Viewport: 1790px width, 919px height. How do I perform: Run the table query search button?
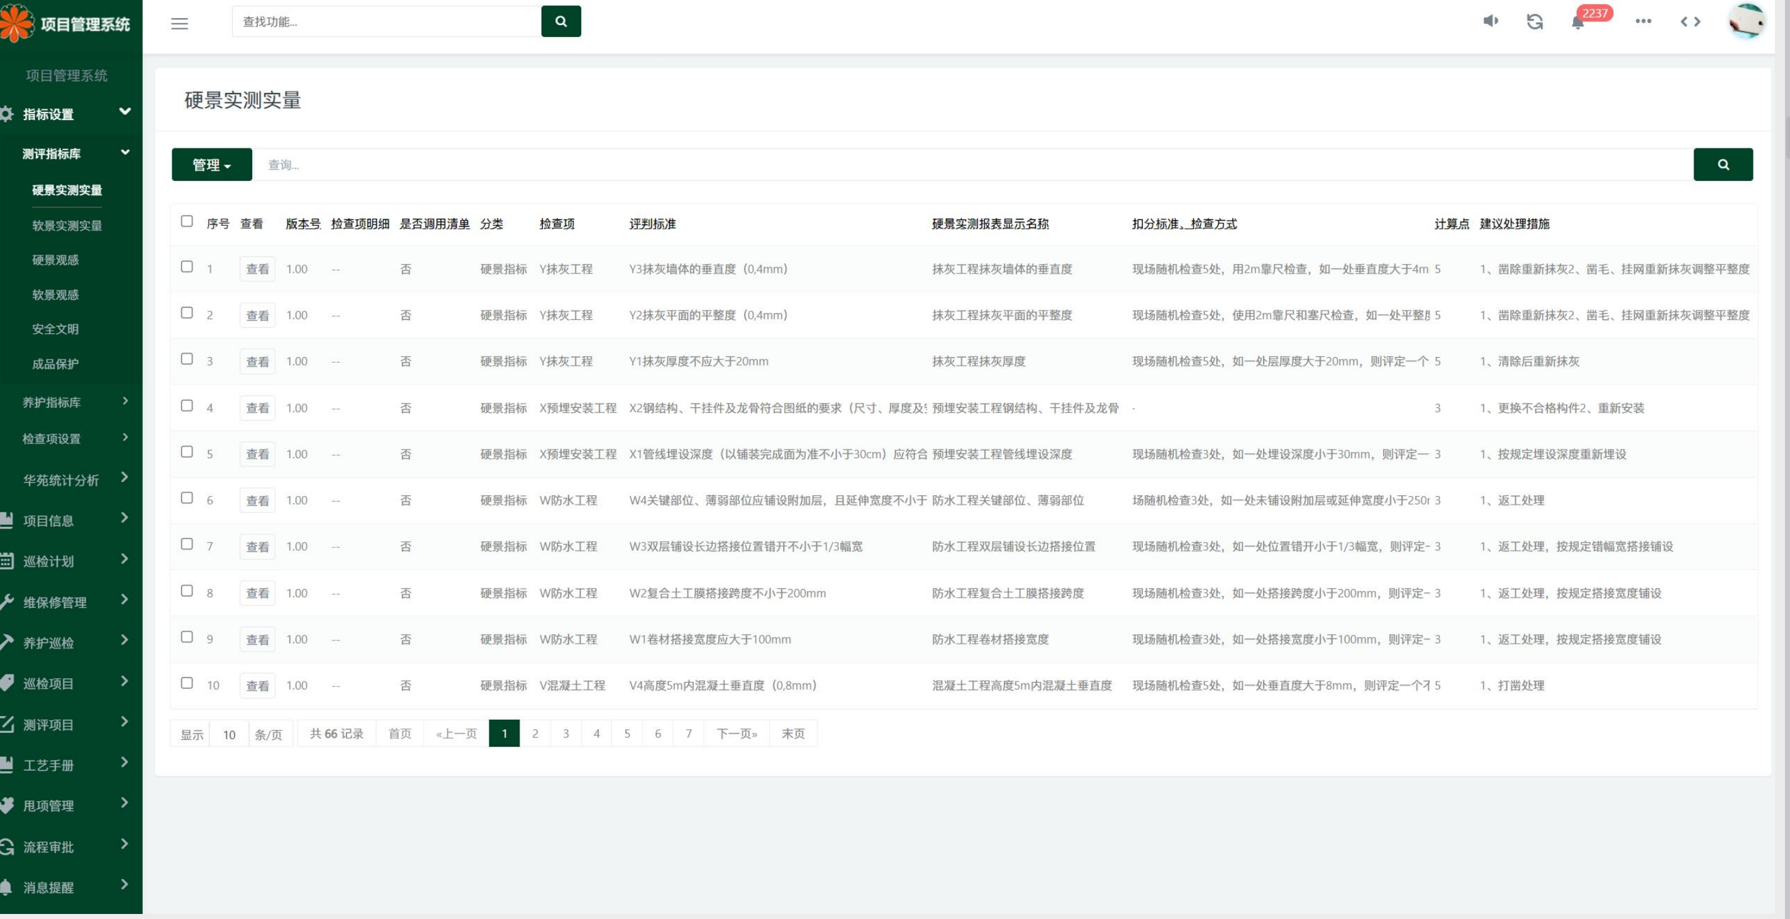click(1723, 165)
